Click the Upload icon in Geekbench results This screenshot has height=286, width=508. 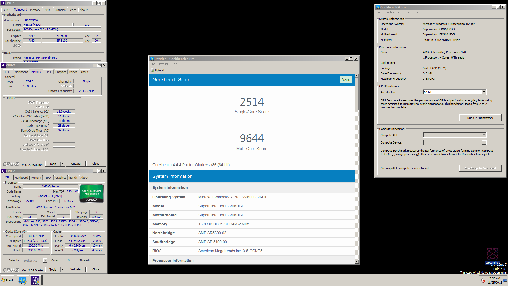coord(152,70)
